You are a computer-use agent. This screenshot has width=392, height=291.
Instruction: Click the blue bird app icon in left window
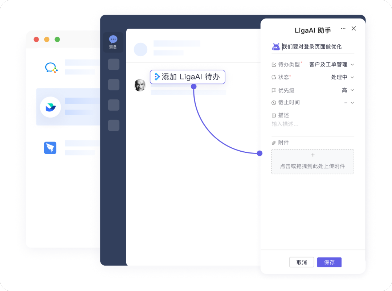click(x=50, y=147)
